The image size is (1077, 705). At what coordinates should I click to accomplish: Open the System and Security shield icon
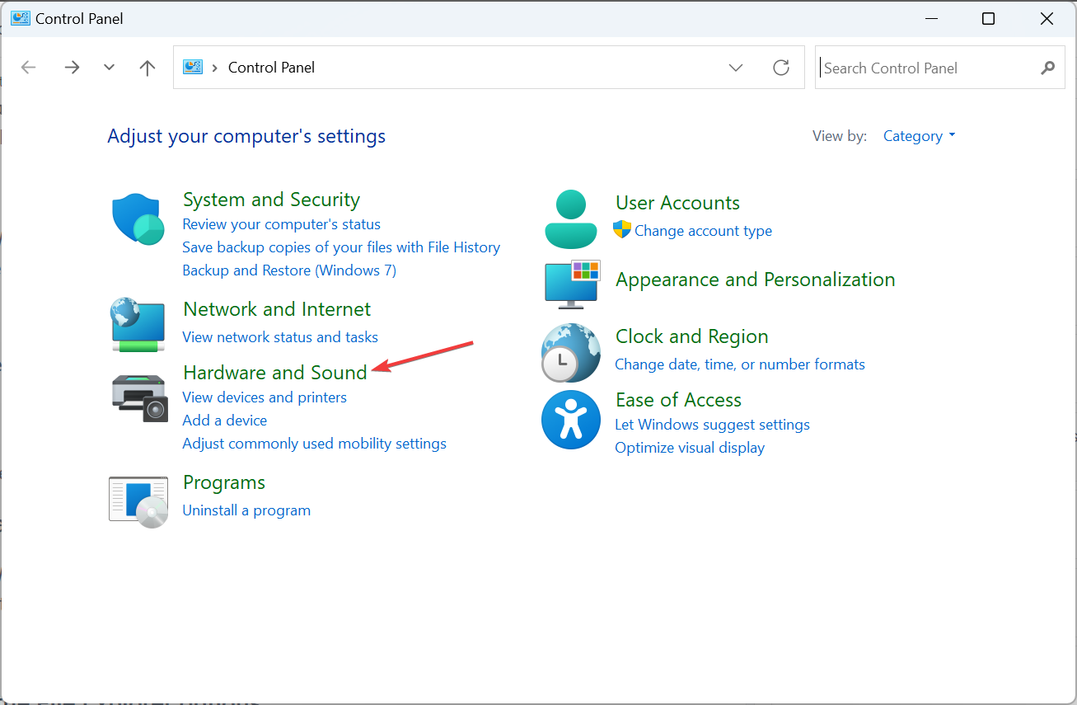pos(138,219)
